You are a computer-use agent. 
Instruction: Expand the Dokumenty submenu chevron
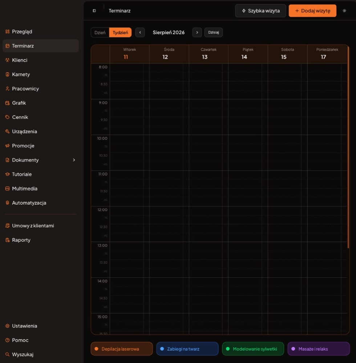(x=74, y=160)
